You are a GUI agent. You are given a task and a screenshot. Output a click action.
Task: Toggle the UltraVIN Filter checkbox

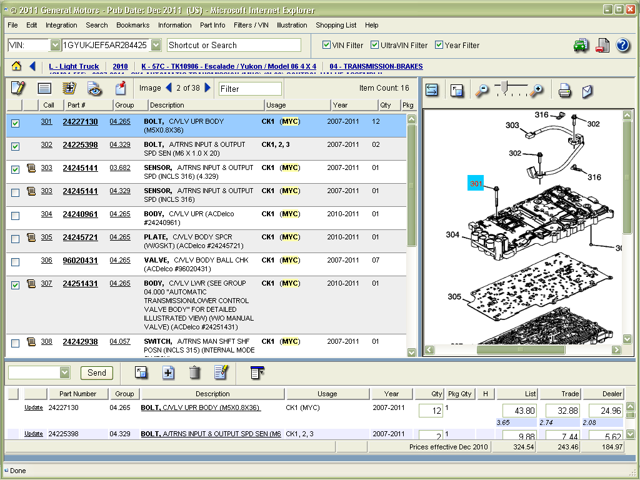(x=375, y=45)
